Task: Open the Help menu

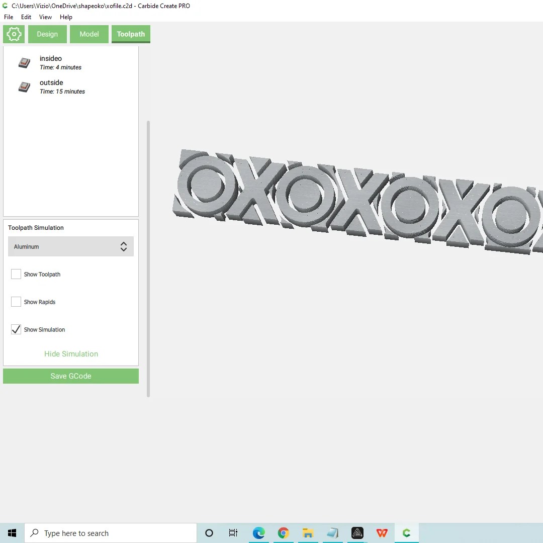Action: [x=66, y=17]
